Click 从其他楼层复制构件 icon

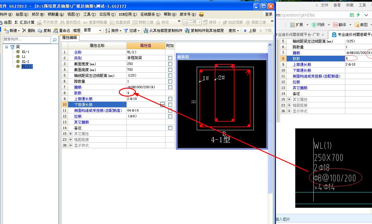point(163,31)
